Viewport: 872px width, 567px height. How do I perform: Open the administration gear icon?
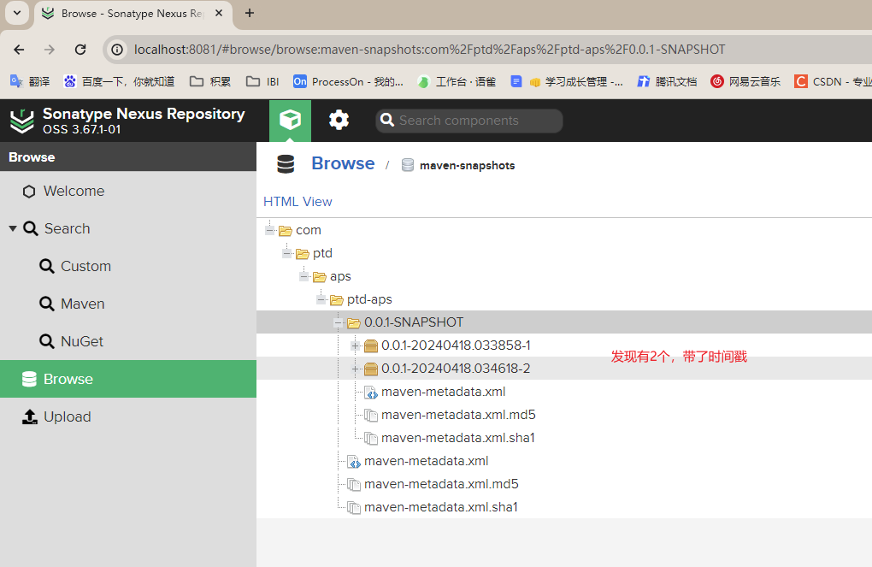coord(339,121)
